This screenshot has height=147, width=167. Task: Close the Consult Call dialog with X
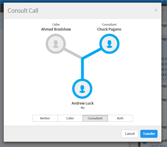[x=156, y=10]
